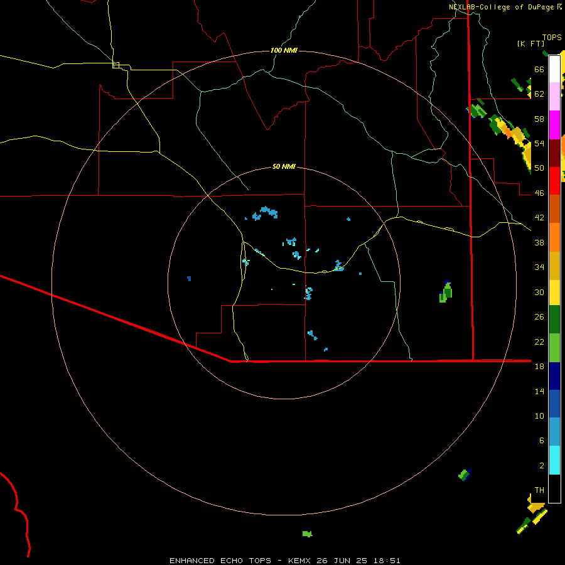Click the dark blue echo west inside 50 NMI ring

(189, 279)
